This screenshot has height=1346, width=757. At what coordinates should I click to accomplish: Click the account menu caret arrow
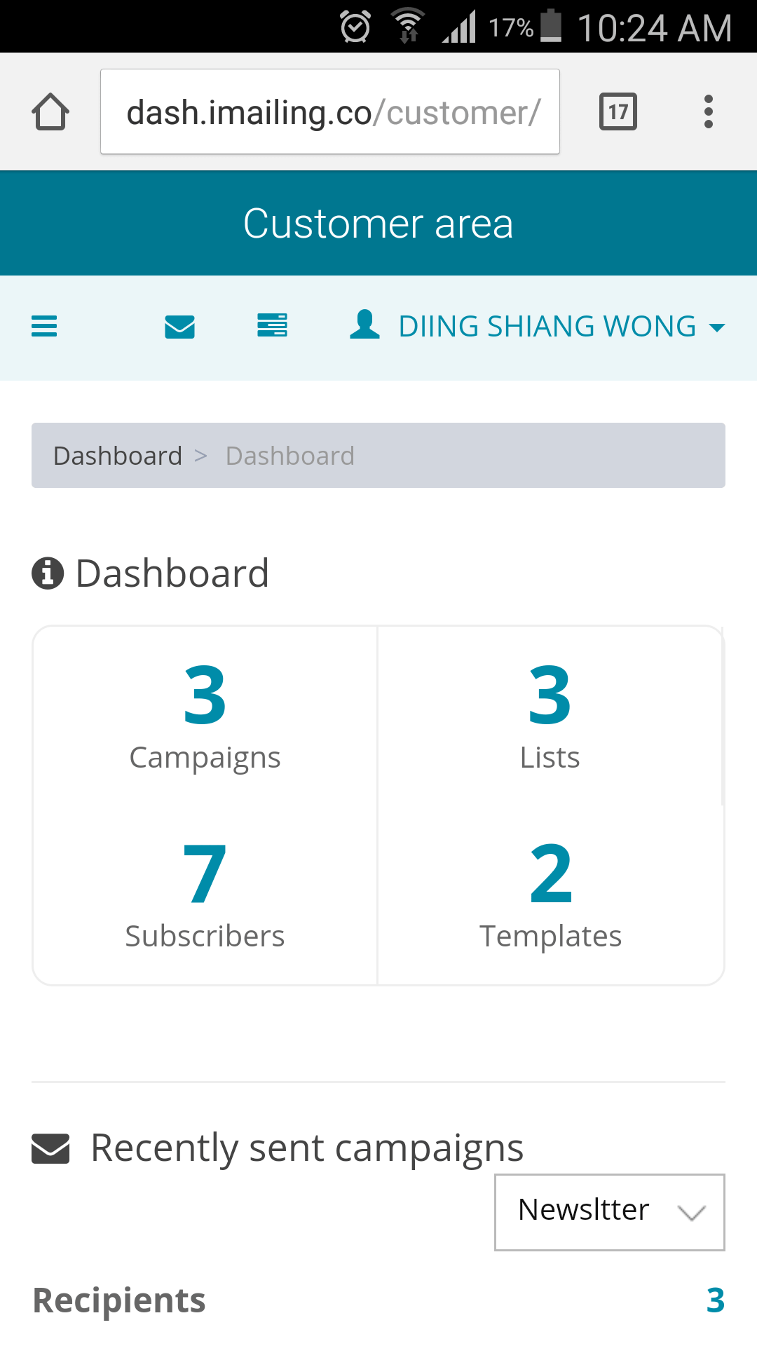(716, 327)
